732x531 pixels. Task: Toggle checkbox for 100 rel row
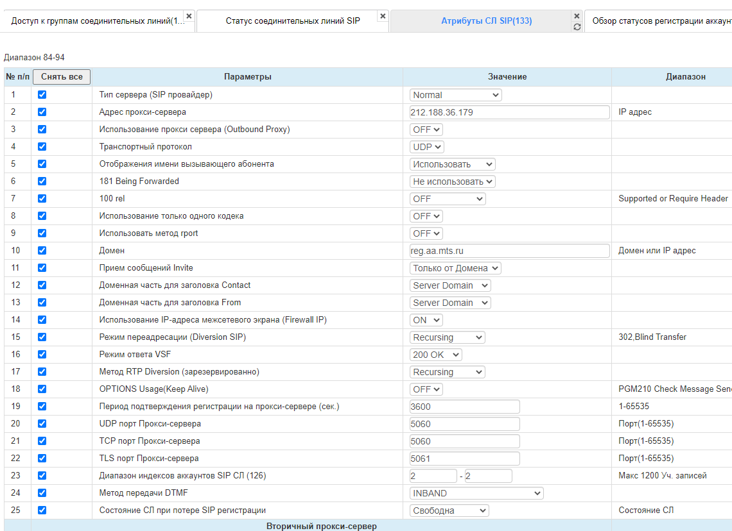click(x=42, y=199)
